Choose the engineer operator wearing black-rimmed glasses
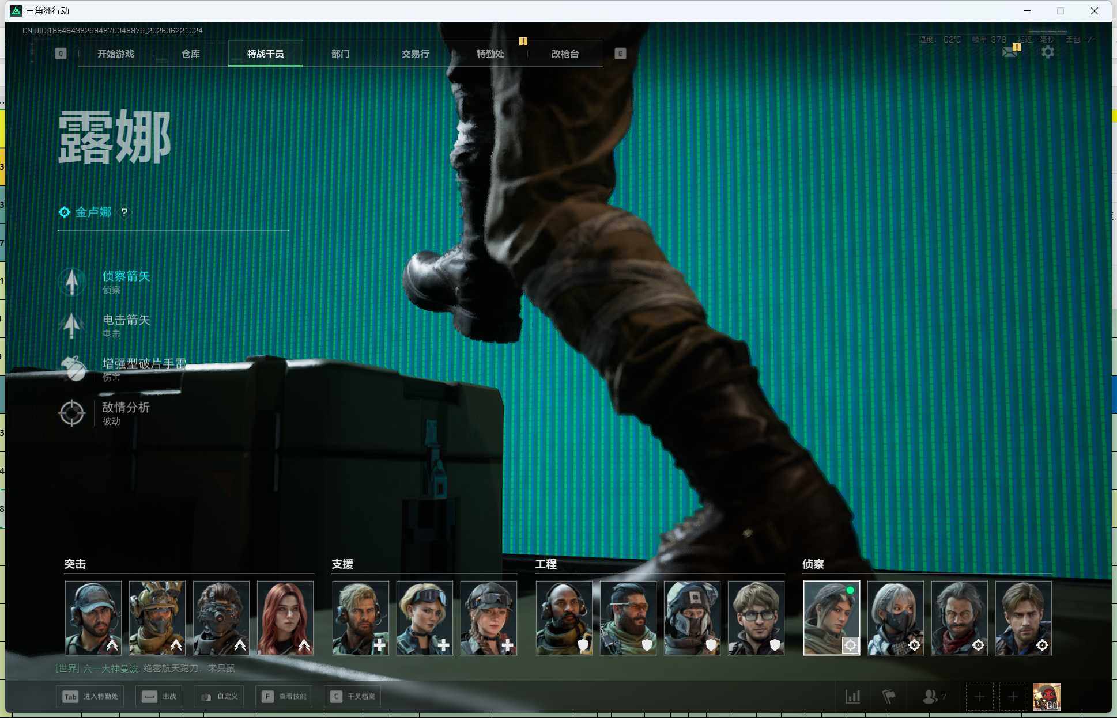The height and width of the screenshot is (718, 1117). (x=756, y=618)
